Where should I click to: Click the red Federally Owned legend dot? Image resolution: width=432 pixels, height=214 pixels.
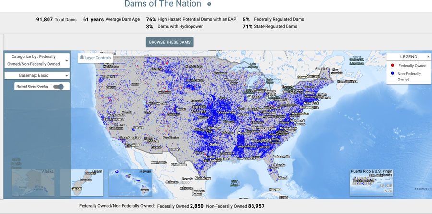(393, 66)
